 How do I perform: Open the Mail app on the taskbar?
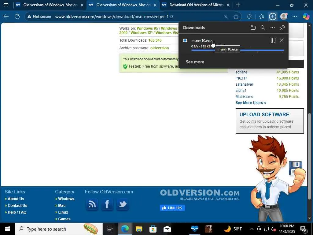pos(167,229)
